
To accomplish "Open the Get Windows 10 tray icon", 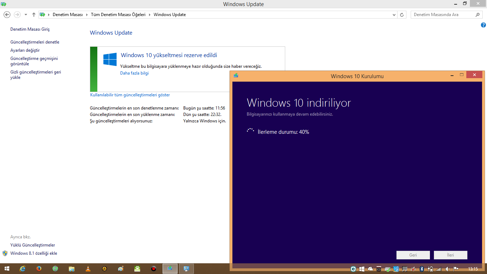I will 362,269.
